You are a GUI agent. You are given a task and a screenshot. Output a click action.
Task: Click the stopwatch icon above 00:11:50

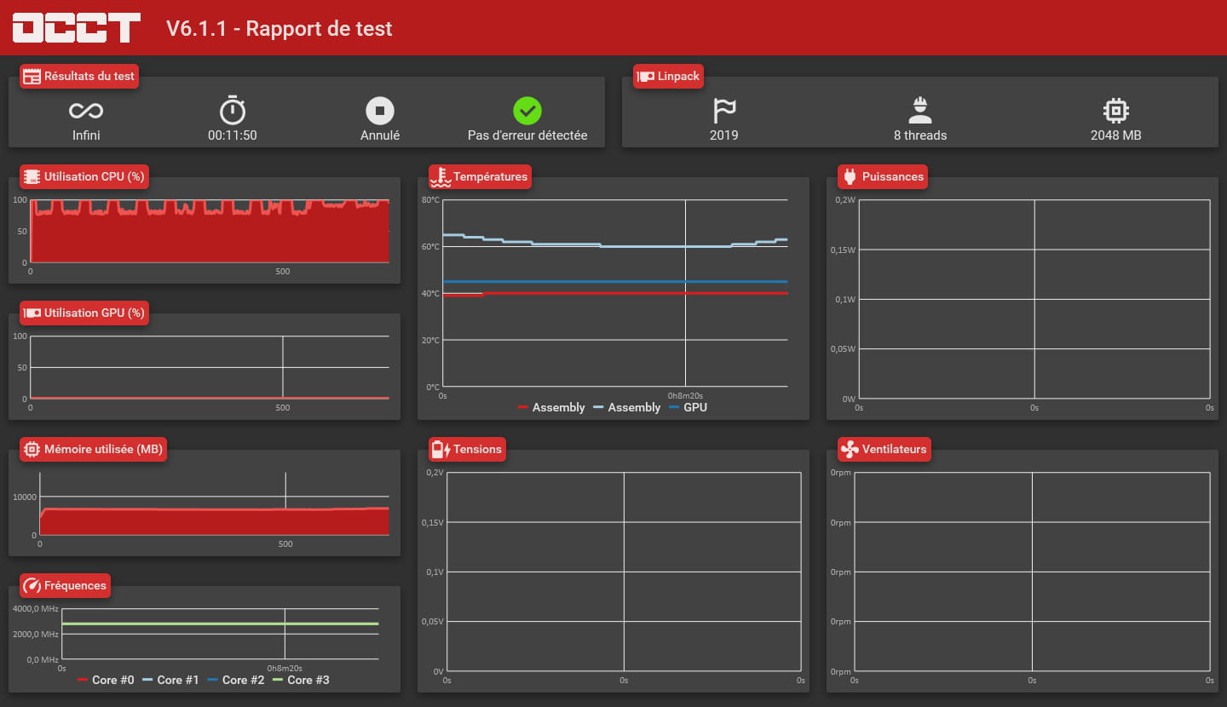(x=233, y=110)
